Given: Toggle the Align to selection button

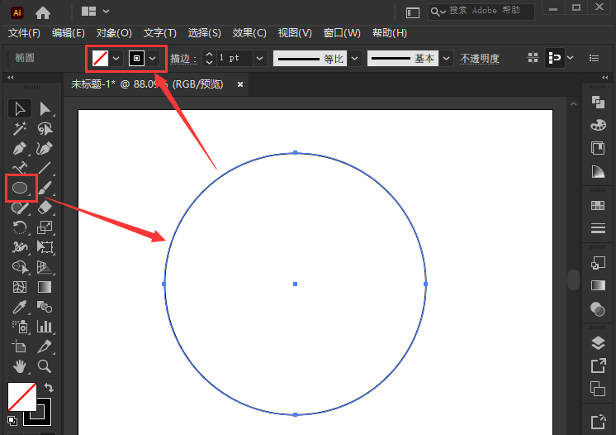Looking at the screenshot, I should pos(554,58).
